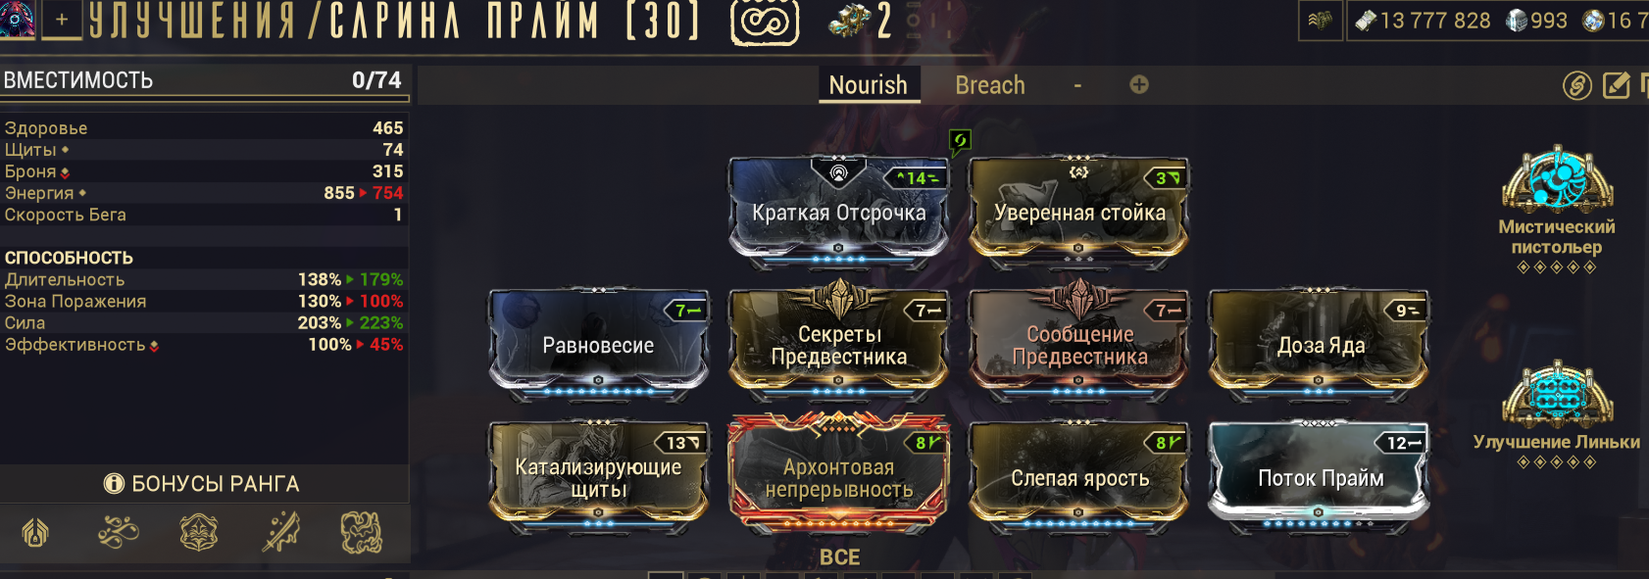The width and height of the screenshot is (1649, 579).
Task: Select the Краткая Отсрочка aura mod
Action: [838, 211]
